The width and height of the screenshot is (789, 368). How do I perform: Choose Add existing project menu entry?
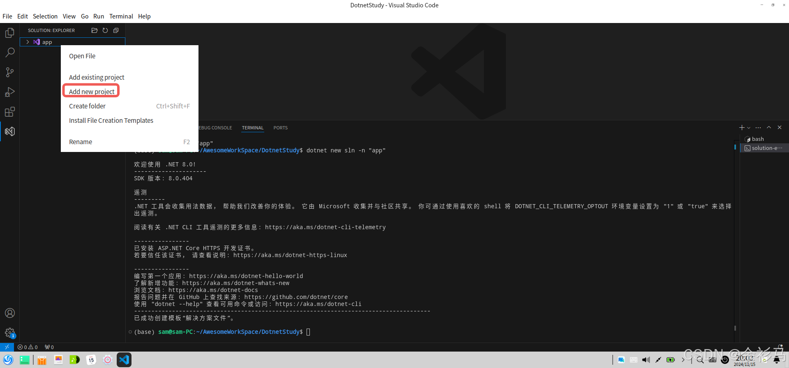(129, 77)
